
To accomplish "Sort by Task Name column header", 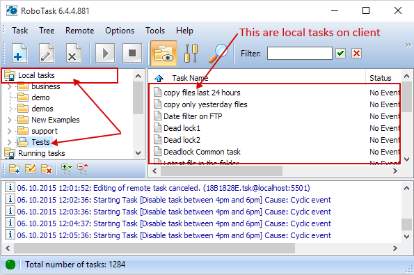I will [190, 78].
